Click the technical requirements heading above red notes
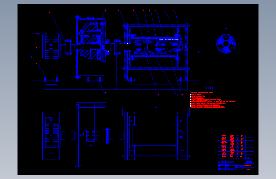Screen dimensions: 276x179 pos(209,88)
